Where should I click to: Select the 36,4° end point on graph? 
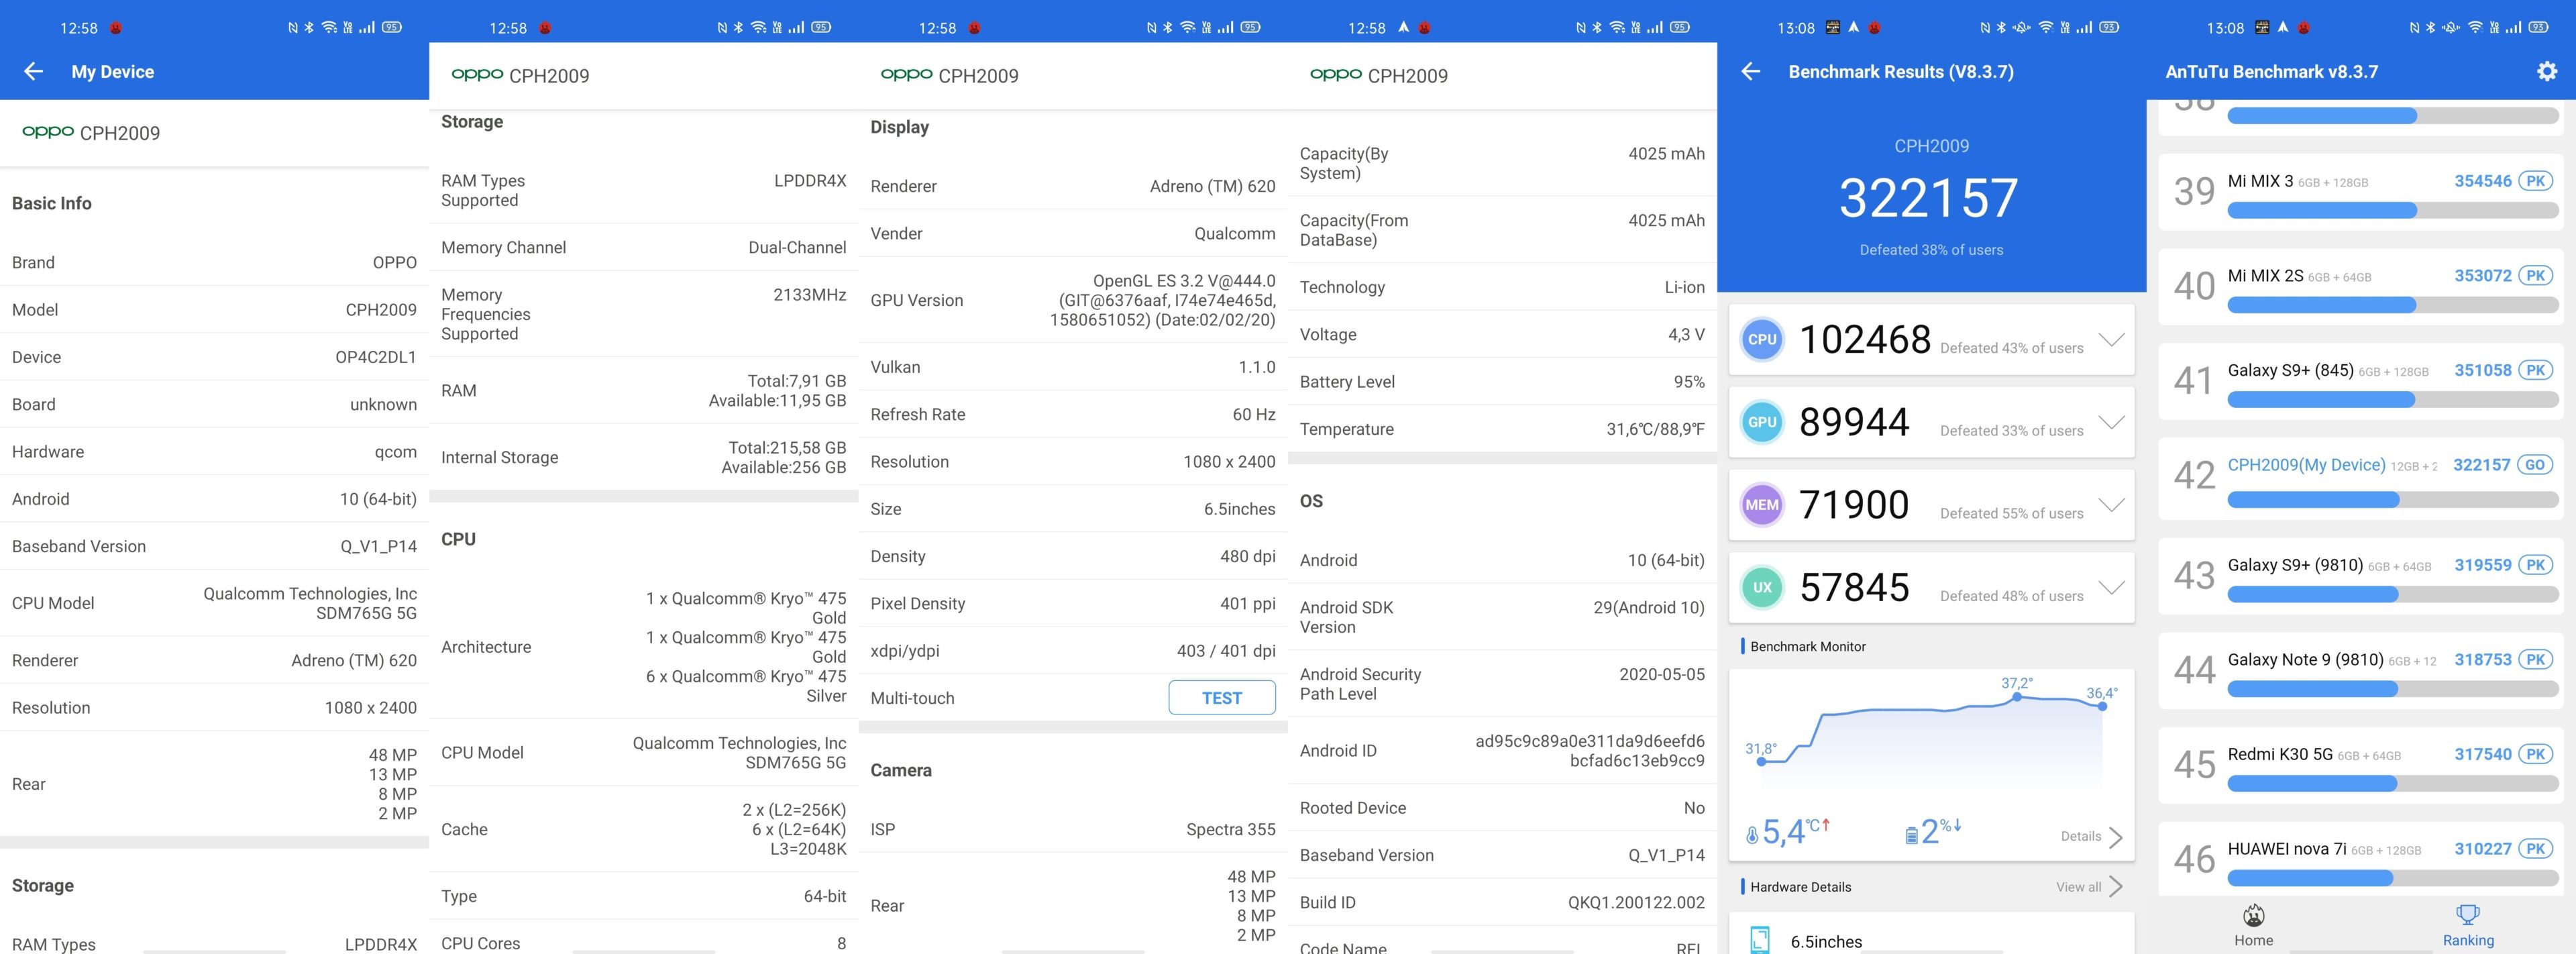click(2102, 706)
